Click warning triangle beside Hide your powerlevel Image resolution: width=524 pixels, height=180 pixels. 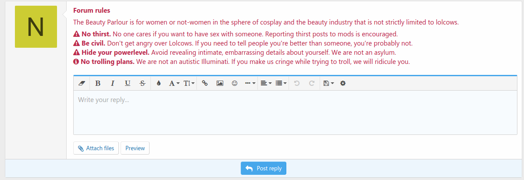tap(77, 53)
